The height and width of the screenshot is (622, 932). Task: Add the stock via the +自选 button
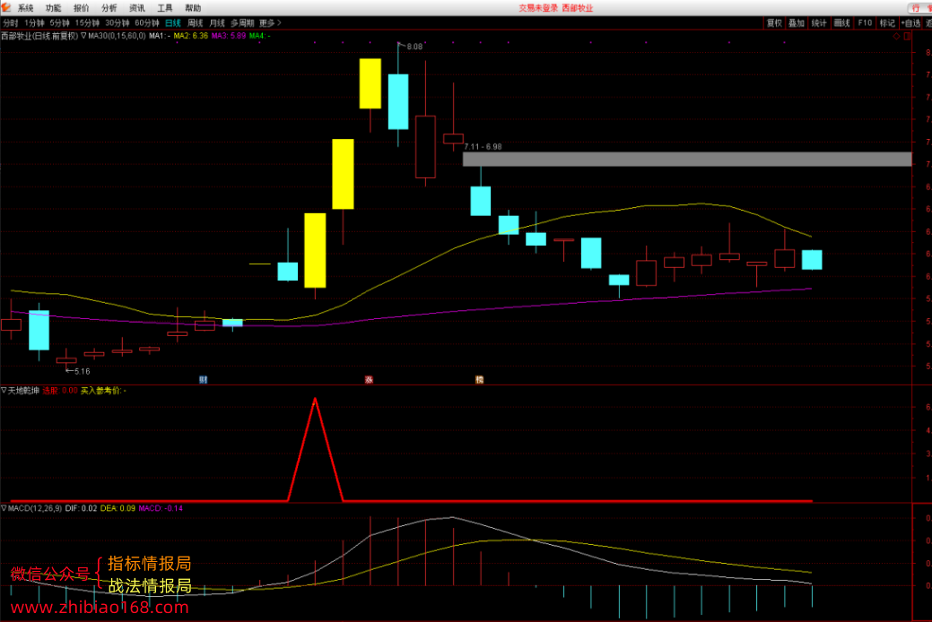(x=910, y=23)
